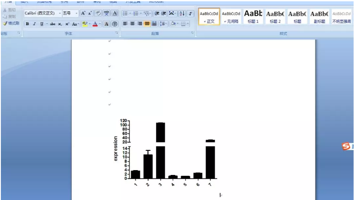Apply the 不明显强调 style
354x200 pixels.
341,17
